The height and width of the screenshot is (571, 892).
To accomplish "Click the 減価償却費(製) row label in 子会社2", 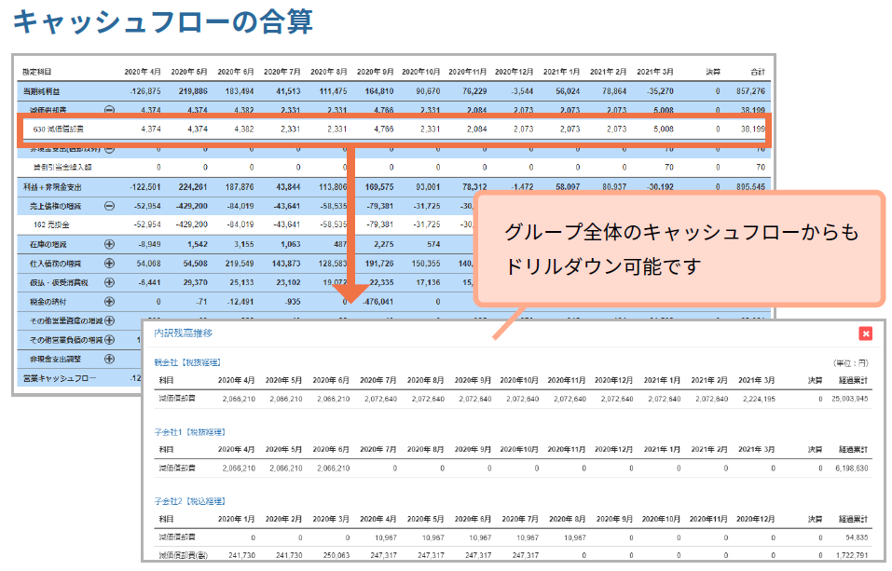I will (184, 555).
